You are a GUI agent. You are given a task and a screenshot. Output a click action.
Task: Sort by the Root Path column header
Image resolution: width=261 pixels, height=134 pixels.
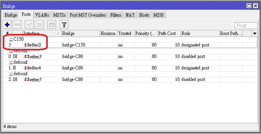pos(231,33)
